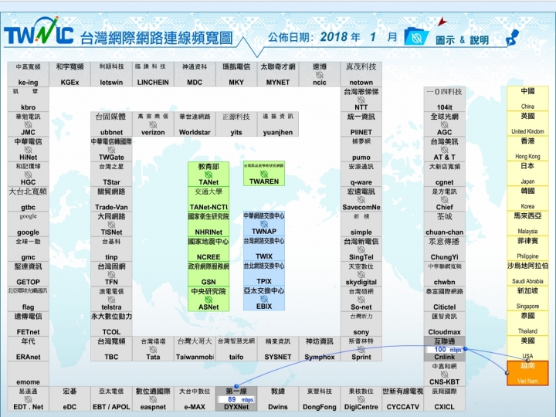Select the Thailand 泰國 box
This screenshot has height=417, width=556.
527,324
